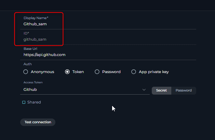The height and width of the screenshot is (140, 215).
Task: Click the ID field label
Action: click(x=26, y=33)
